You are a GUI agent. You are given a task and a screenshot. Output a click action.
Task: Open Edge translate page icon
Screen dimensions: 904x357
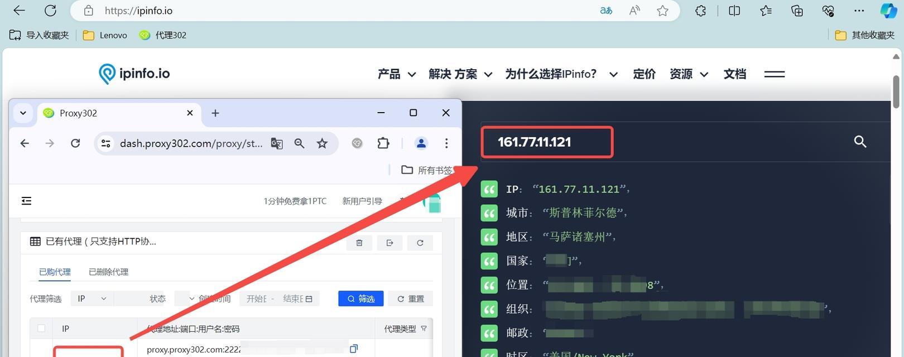(x=606, y=11)
